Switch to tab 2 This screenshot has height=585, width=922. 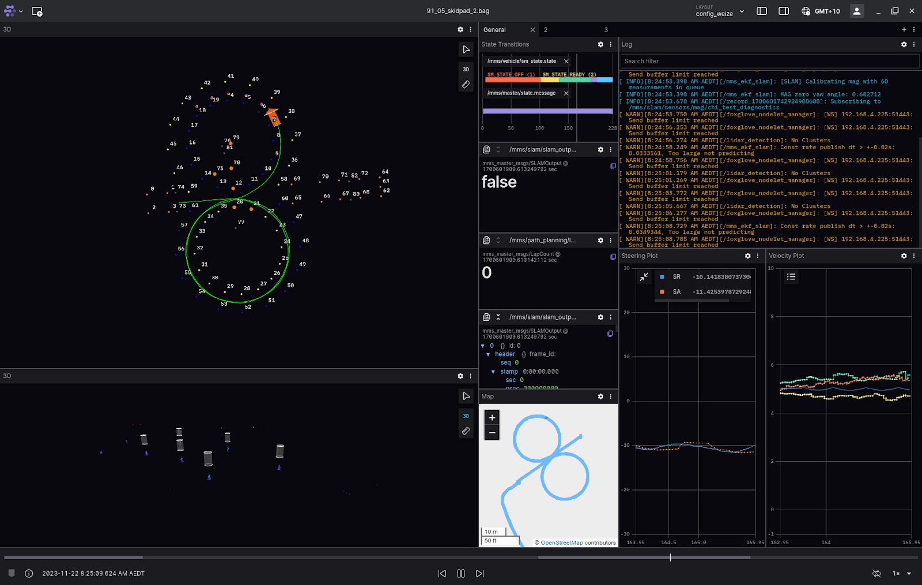click(x=545, y=30)
